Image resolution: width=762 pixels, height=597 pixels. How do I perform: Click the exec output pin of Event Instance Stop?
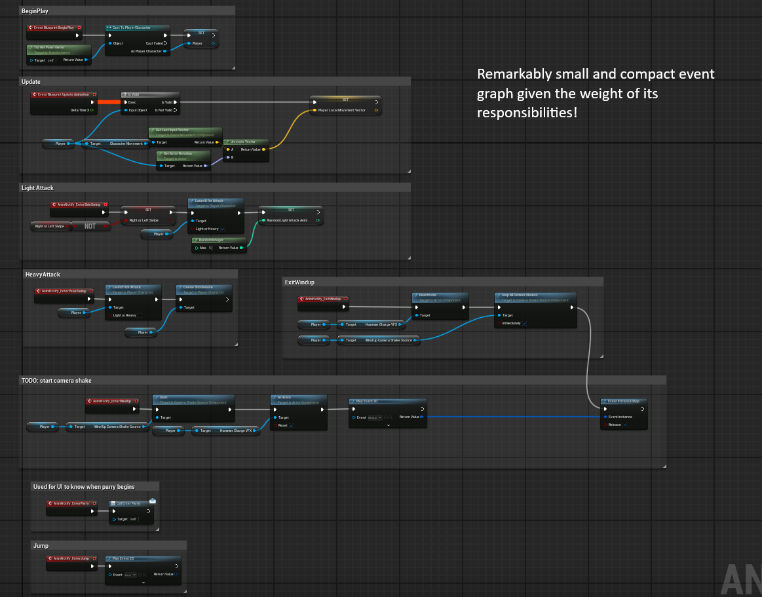pyautogui.click(x=643, y=410)
